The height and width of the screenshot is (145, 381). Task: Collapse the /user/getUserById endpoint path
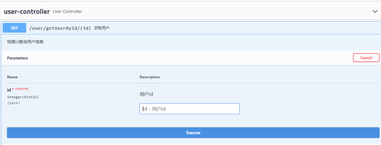[x=60, y=28]
